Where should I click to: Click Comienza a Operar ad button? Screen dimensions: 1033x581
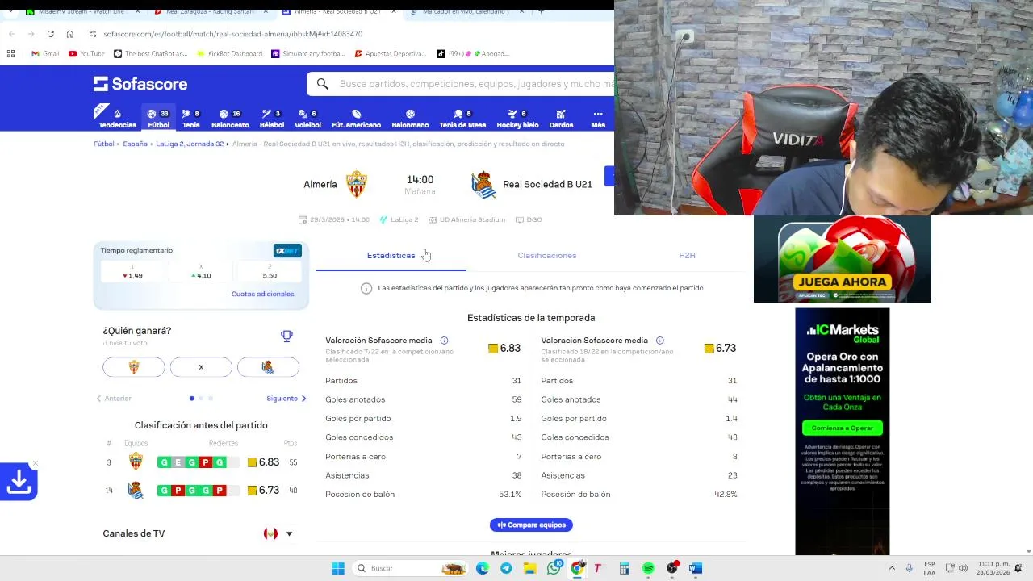tap(842, 428)
